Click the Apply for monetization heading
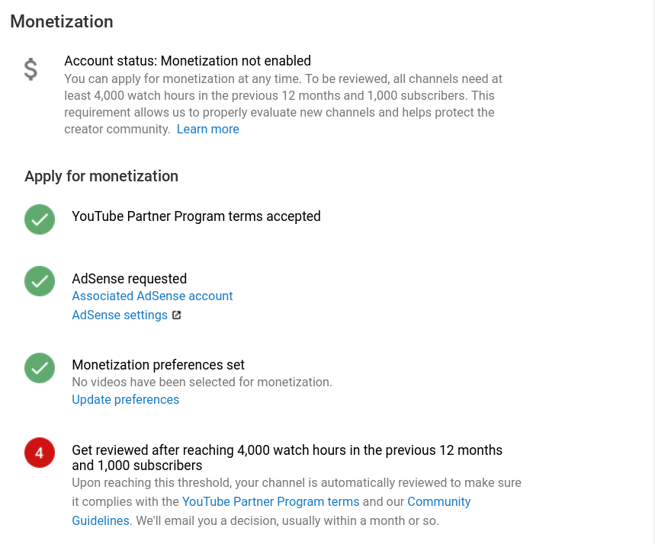This screenshot has height=544, width=655. click(101, 176)
